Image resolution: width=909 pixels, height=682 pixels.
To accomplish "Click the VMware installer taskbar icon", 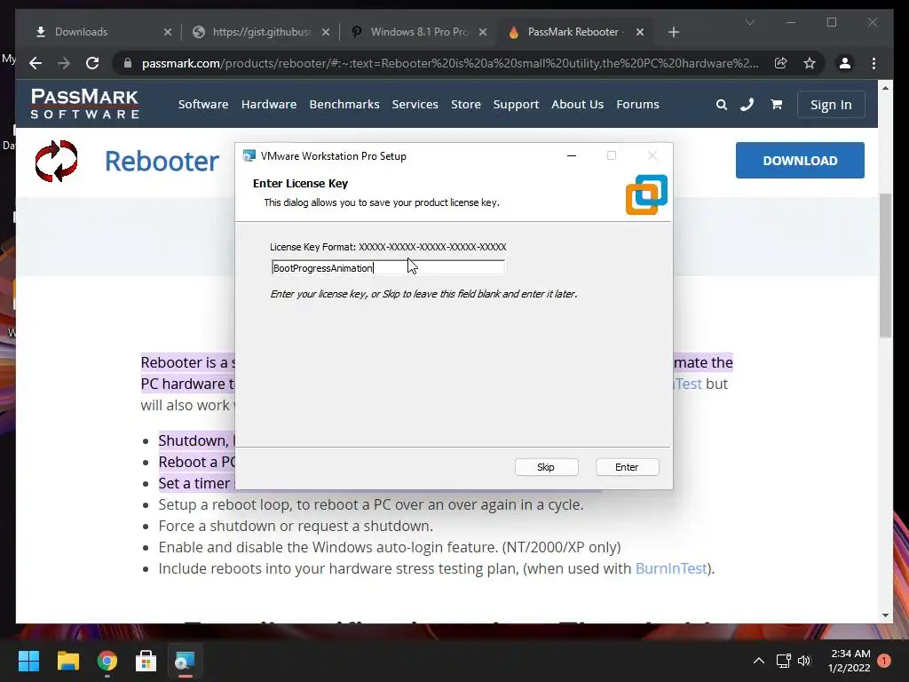I will (185, 661).
